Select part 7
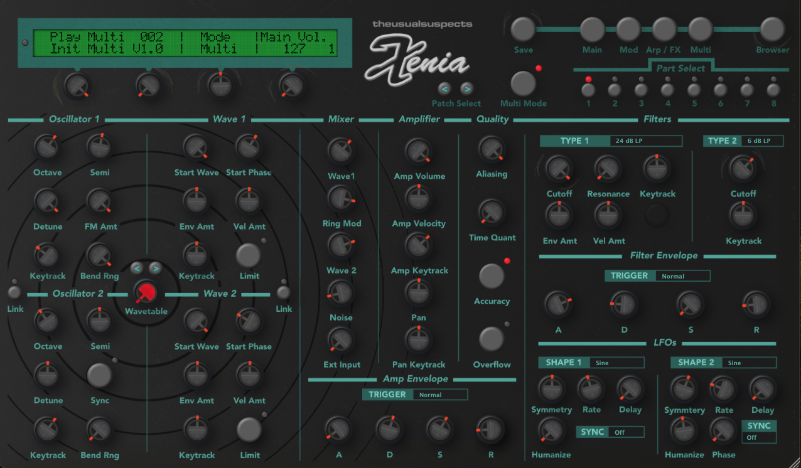Image resolution: width=801 pixels, height=468 pixels. pyautogui.click(x=747, y=89)
